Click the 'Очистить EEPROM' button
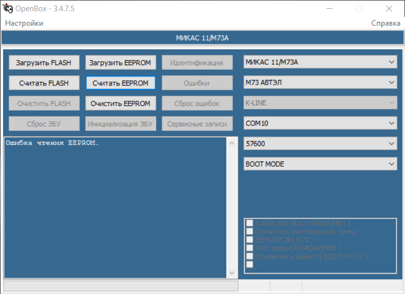Viewport: 405px width, 294px height. click(120, 103)
